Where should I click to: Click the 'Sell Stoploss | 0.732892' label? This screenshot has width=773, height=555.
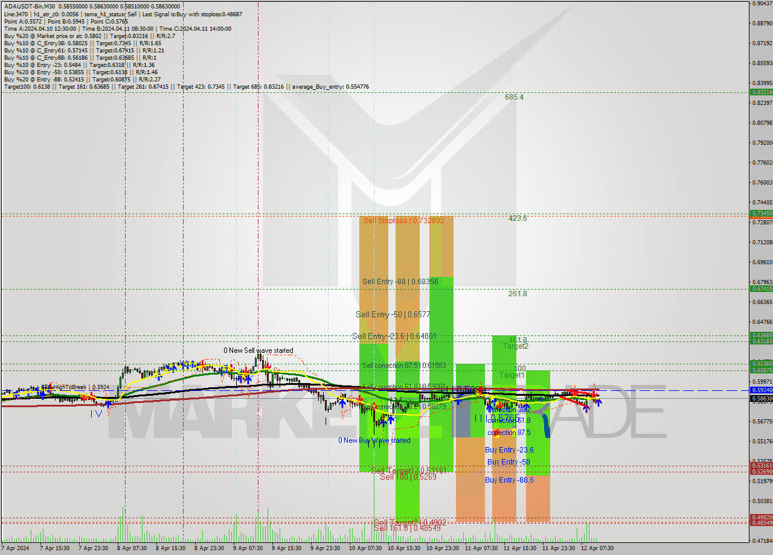pos(403,221)
